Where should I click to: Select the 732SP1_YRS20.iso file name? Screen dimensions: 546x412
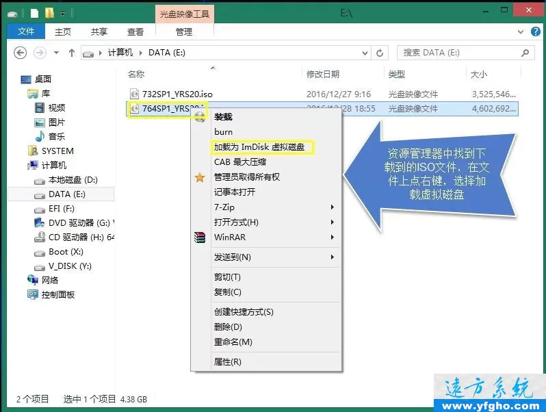click(177, 94)
